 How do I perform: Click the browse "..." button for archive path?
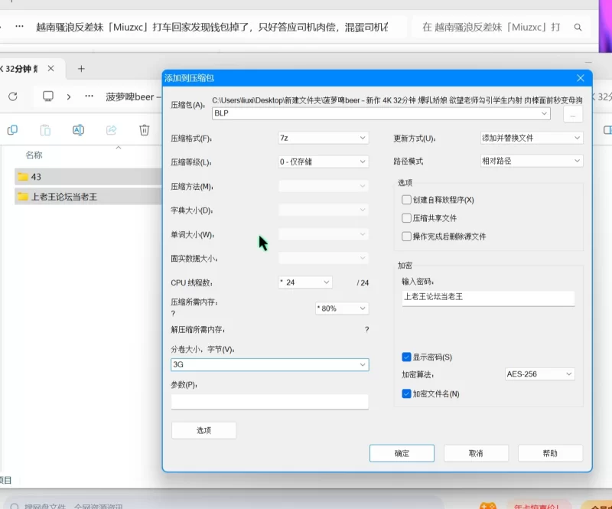click(572, 115)
